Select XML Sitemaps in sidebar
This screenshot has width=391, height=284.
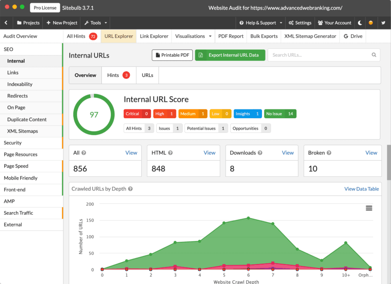[x=31, y=131]
